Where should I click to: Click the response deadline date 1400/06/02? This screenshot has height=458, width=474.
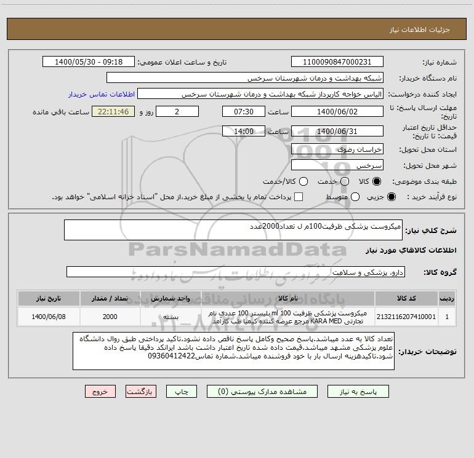337,111
